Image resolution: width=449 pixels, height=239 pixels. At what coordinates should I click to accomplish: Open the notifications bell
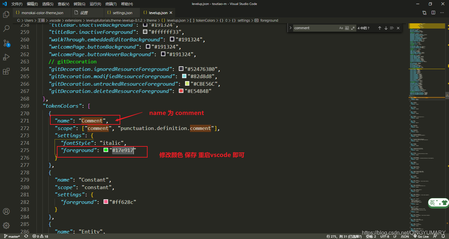tap(443, 236)
